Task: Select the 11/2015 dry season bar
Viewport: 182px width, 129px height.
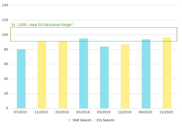Action: point(42,75)
